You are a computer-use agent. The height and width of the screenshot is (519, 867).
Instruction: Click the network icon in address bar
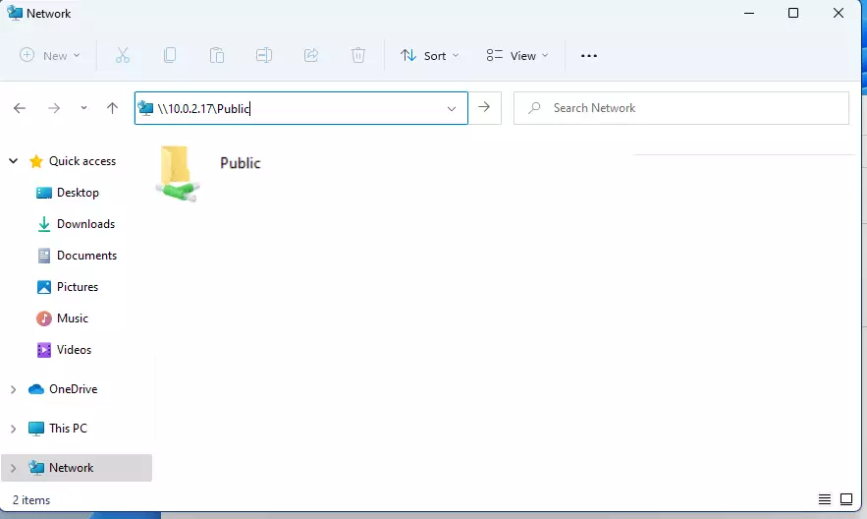point(145,108)
